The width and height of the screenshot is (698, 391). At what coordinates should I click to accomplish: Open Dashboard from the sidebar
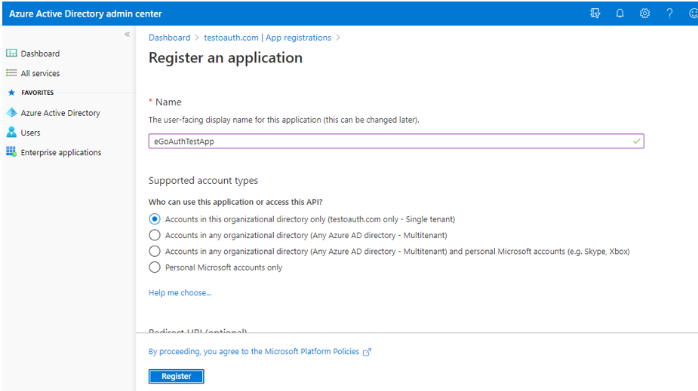[40, 53]
